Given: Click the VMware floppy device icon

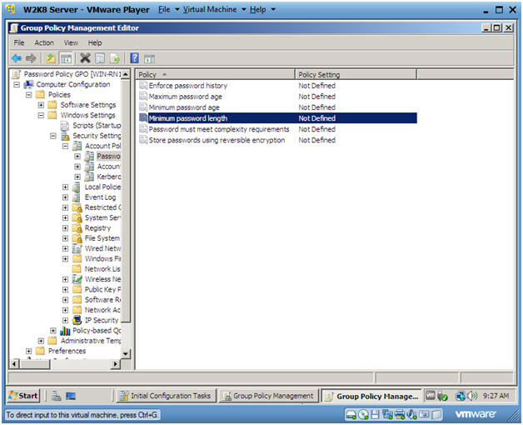Looking at the screenshot, I should tap(375, 415).
